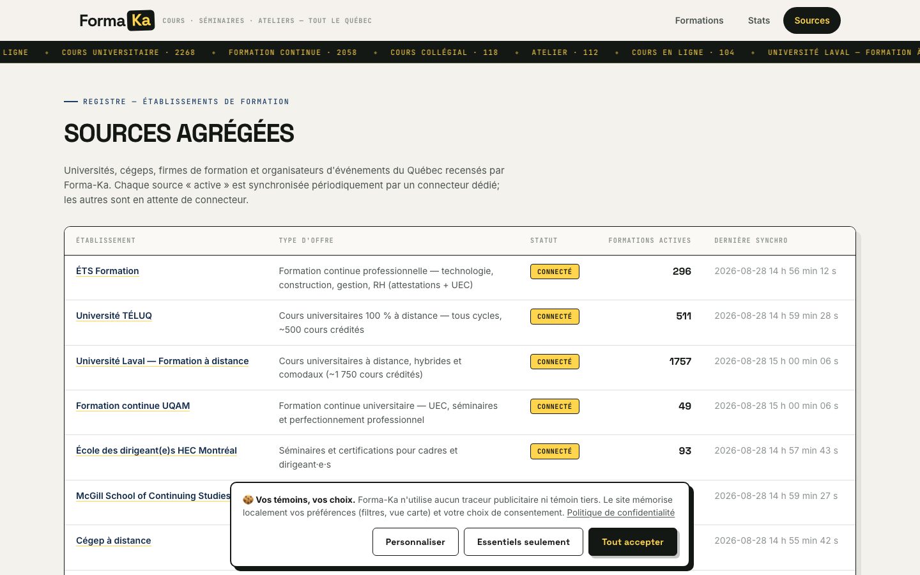Open the Formations nav item

[699, 20]
